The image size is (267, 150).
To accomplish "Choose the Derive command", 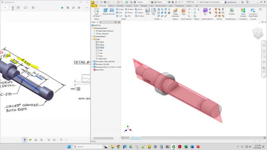I will point(129,13).
